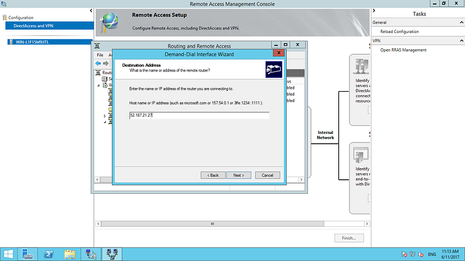465x261 pixels.
Task: Click the Remote Access Setup globe icon
Action: pos(109,22)
